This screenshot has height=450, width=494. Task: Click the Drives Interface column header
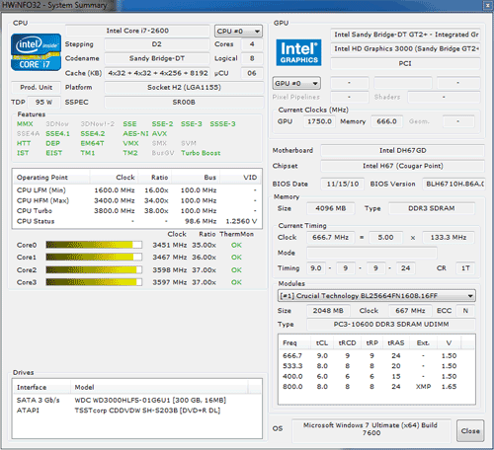(41, 387)
